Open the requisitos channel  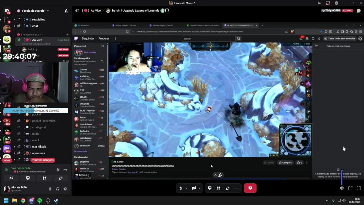[x=39, y=19]
